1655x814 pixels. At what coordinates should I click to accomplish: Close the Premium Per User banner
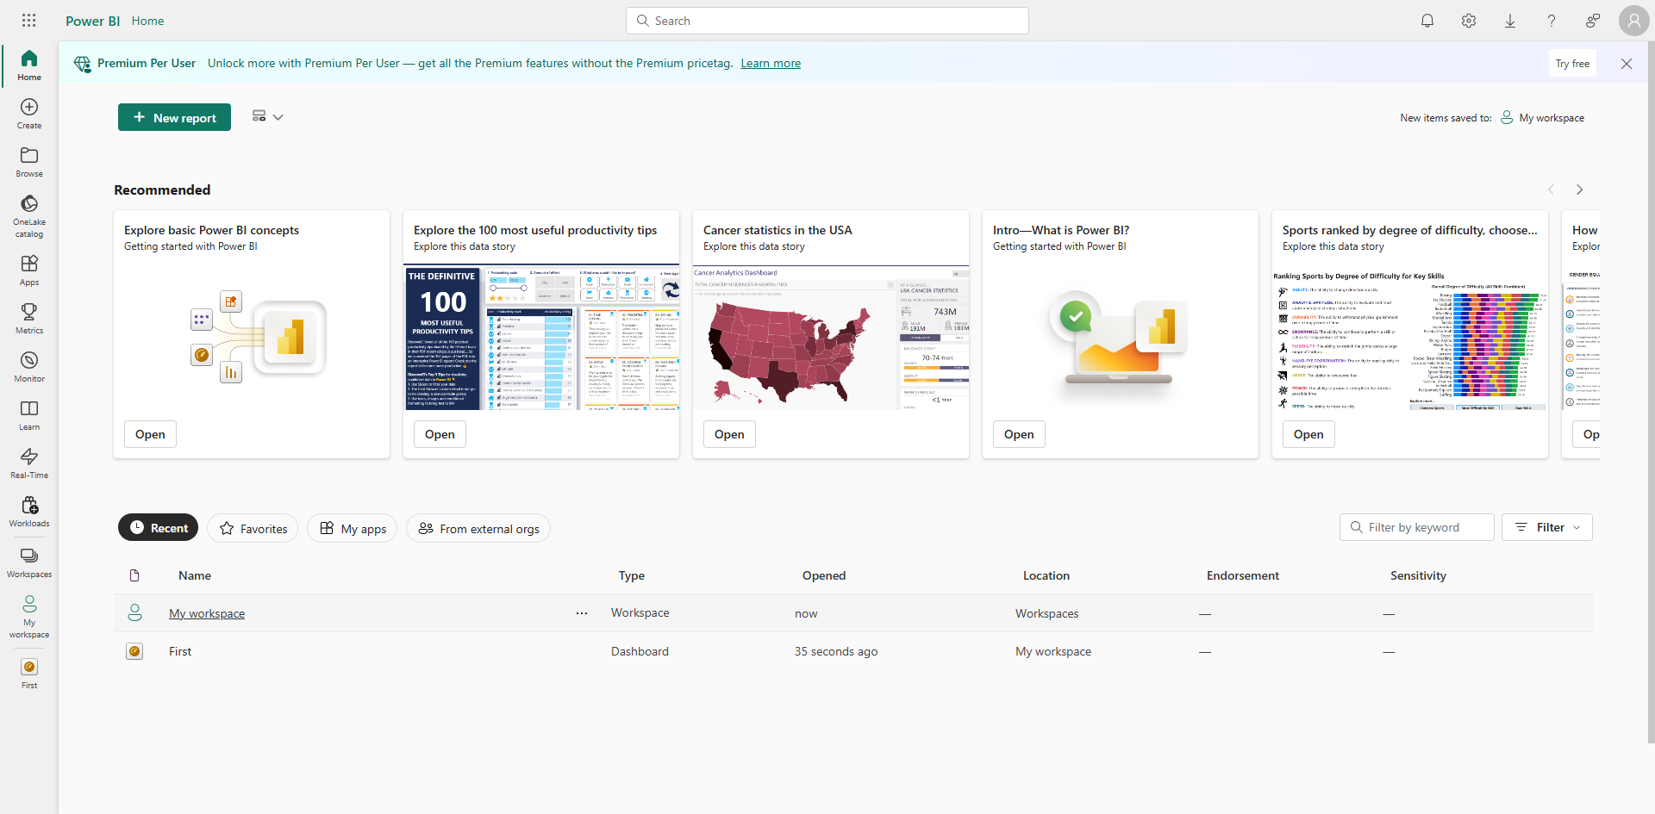pos(1627,64)
